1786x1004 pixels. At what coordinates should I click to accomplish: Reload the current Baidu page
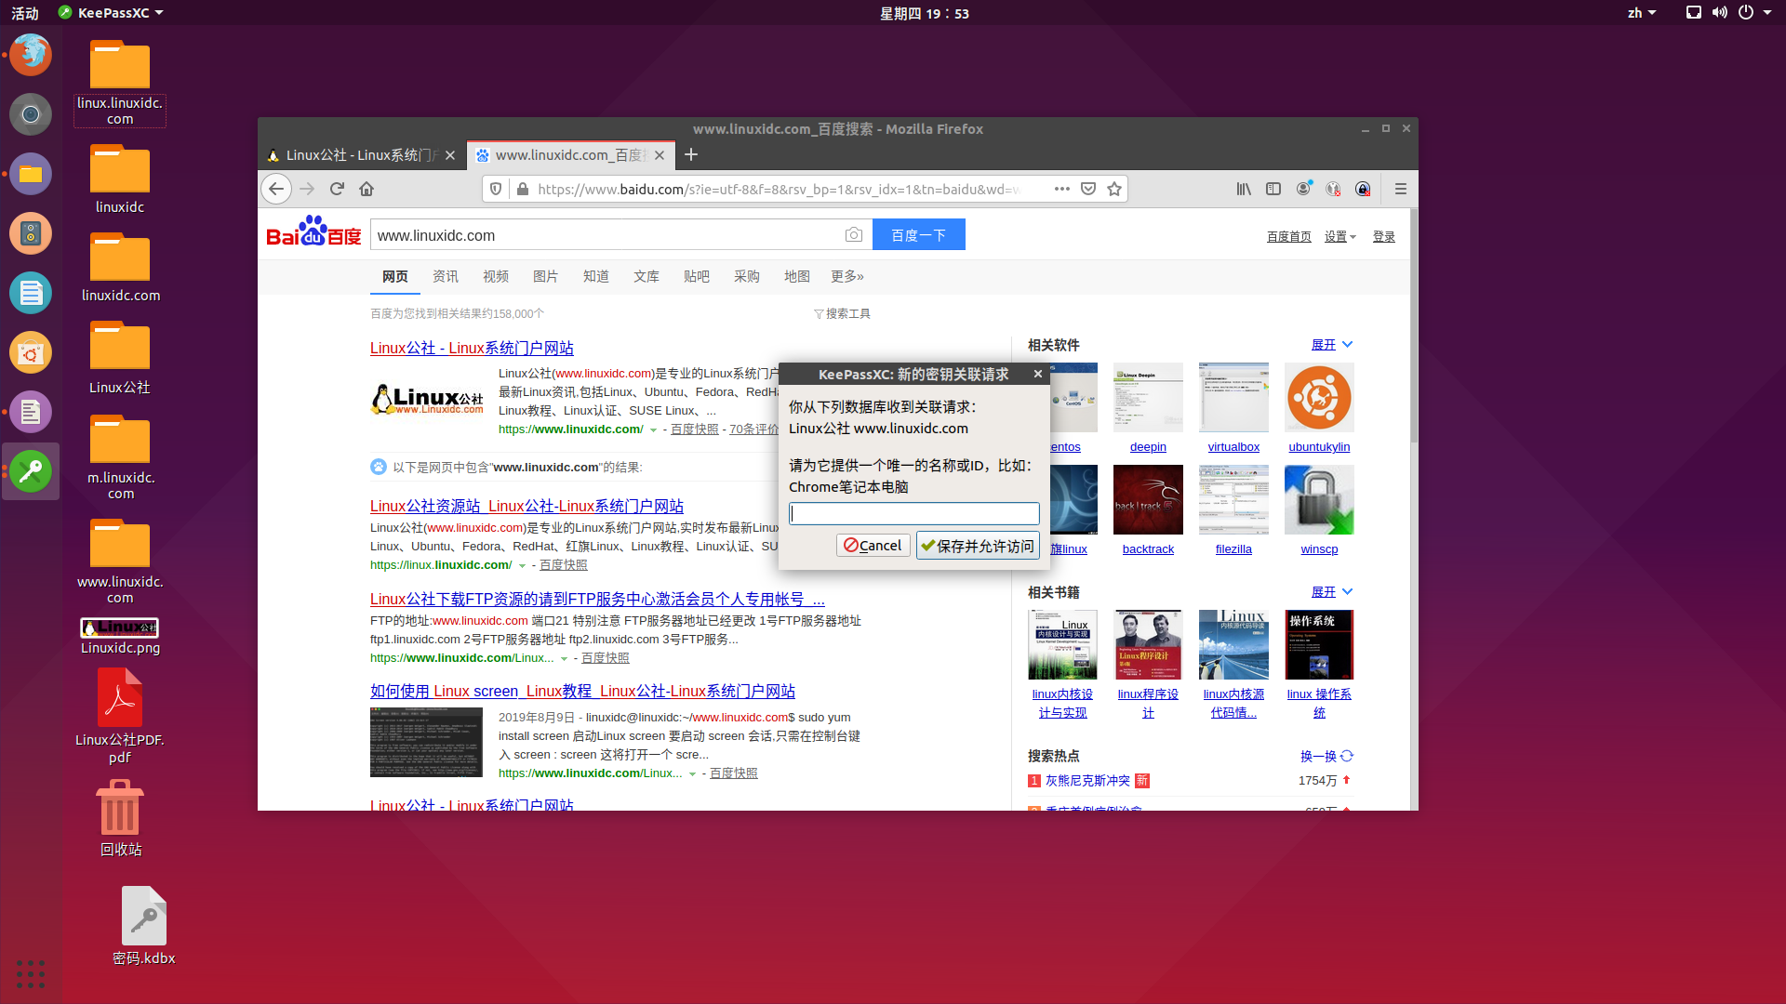coord(337,189)
